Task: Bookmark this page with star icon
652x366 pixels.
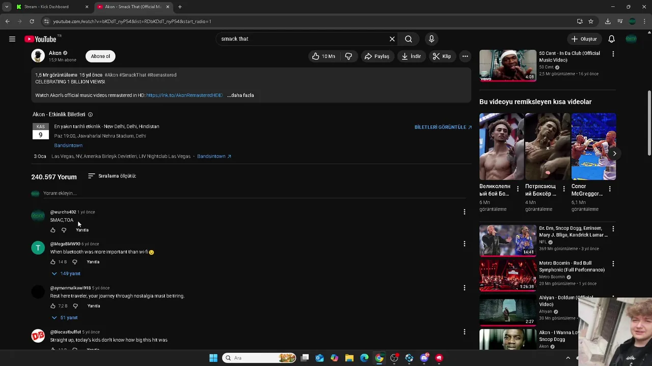Action: click(x=591, y=21)
